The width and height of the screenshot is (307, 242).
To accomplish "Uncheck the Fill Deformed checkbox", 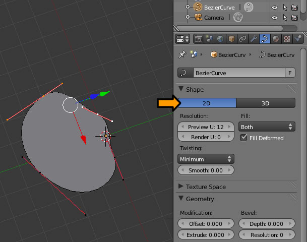I will click(244, 138).
